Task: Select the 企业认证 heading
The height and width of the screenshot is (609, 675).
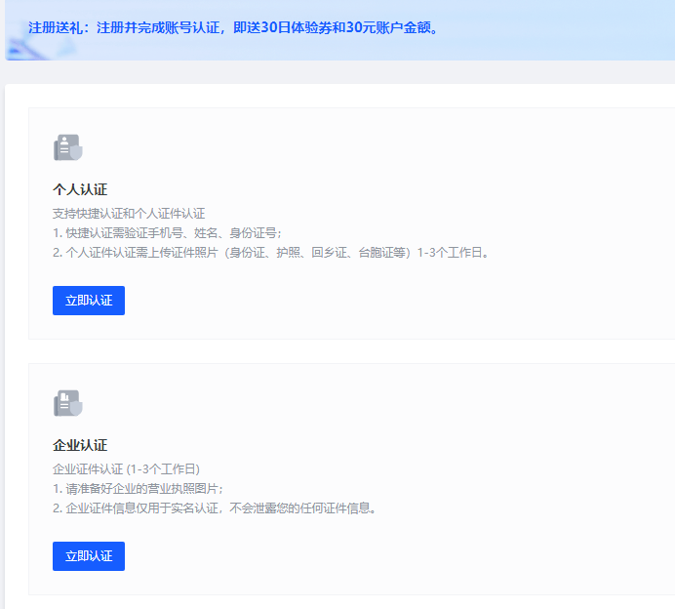Action: (80, 445)
